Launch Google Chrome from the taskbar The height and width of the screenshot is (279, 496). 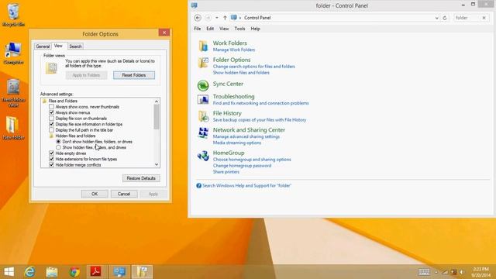coord(74,272)
